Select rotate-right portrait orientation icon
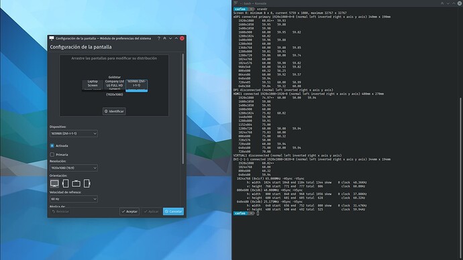 click(87, 184)
